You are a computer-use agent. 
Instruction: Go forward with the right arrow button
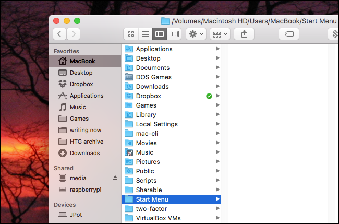[x=74, y=34]
